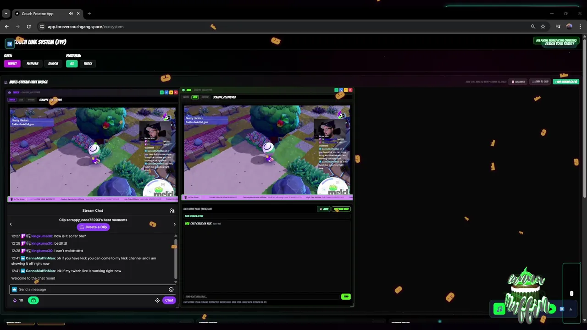Image resolution: width=587 pixels, height=330 pixels.
Task: Switch the Twitch panel to the Kick tab
Action: (21, 99)
